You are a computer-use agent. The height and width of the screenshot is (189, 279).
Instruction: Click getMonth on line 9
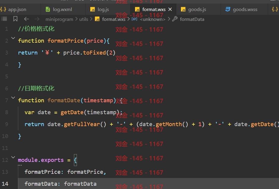(x=169, y=124)
